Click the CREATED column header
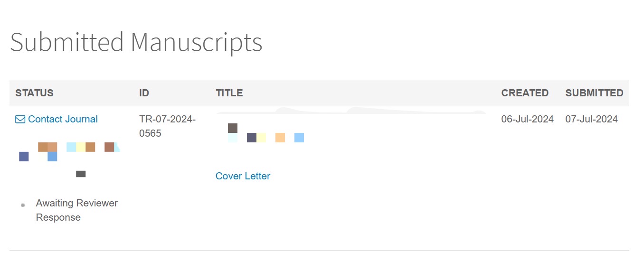The height and width of the screenshot is (261, 643). coord(525,93)
